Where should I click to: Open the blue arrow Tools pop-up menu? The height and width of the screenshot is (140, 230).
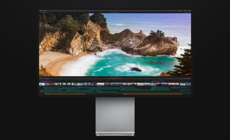click(51, 79)
